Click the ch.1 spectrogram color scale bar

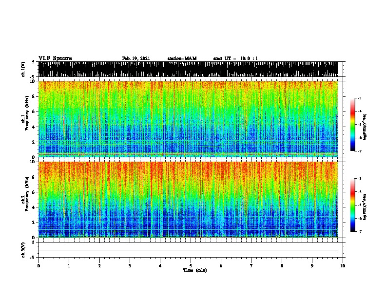click(x=353, y=125)
